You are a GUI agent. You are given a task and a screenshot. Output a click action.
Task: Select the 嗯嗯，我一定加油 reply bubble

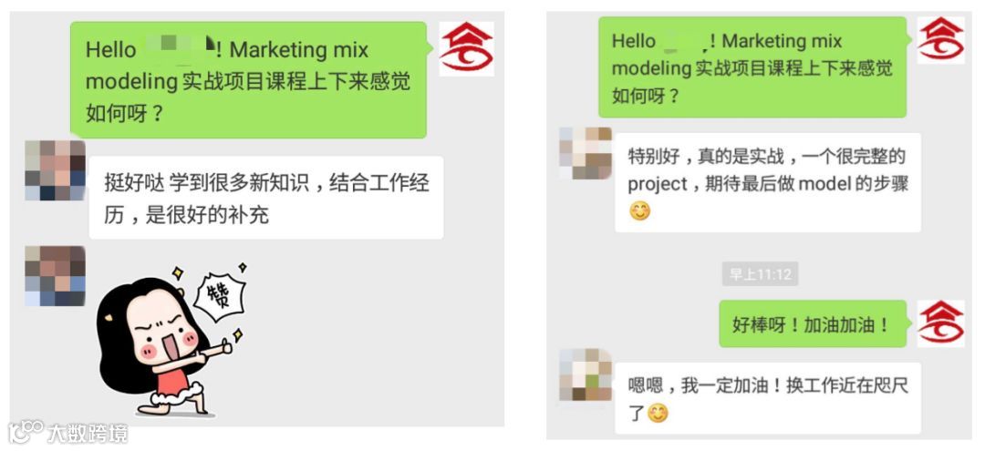768,398
